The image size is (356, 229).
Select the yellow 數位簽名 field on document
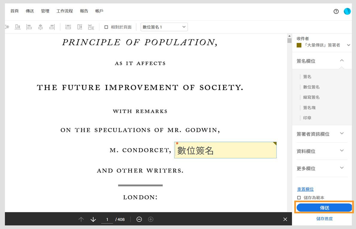pyautogui.click(x=225, y=150)
